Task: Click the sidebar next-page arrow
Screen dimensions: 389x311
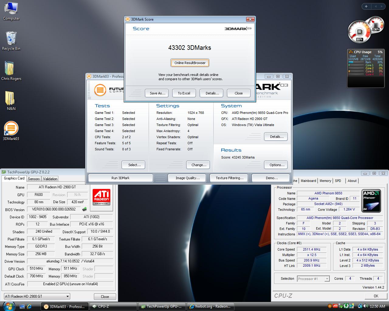Action: [382, 6]
